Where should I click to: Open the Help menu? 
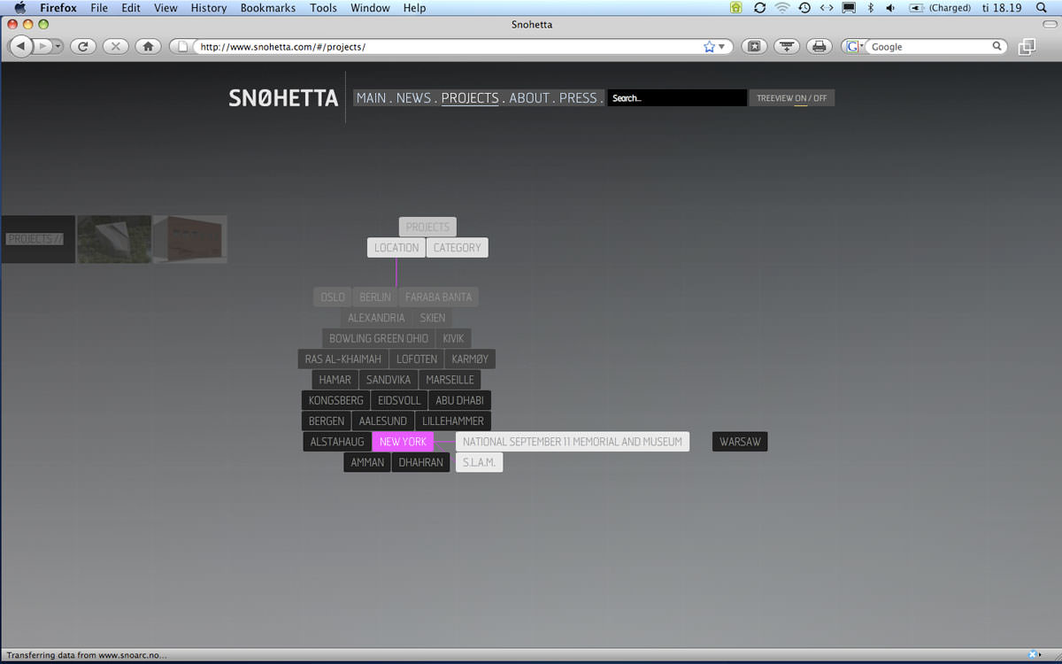[x=414, y=8]
